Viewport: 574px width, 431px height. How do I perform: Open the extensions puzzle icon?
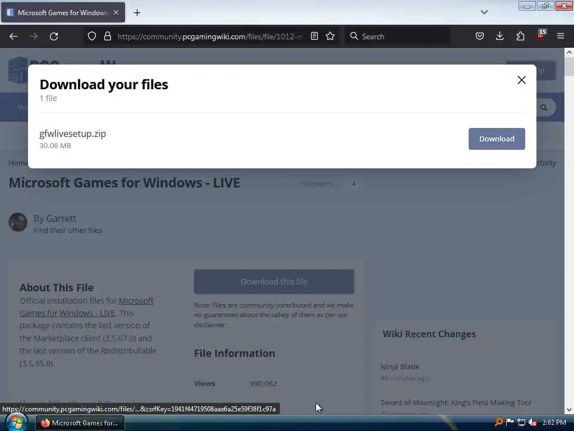pos(520,36)
